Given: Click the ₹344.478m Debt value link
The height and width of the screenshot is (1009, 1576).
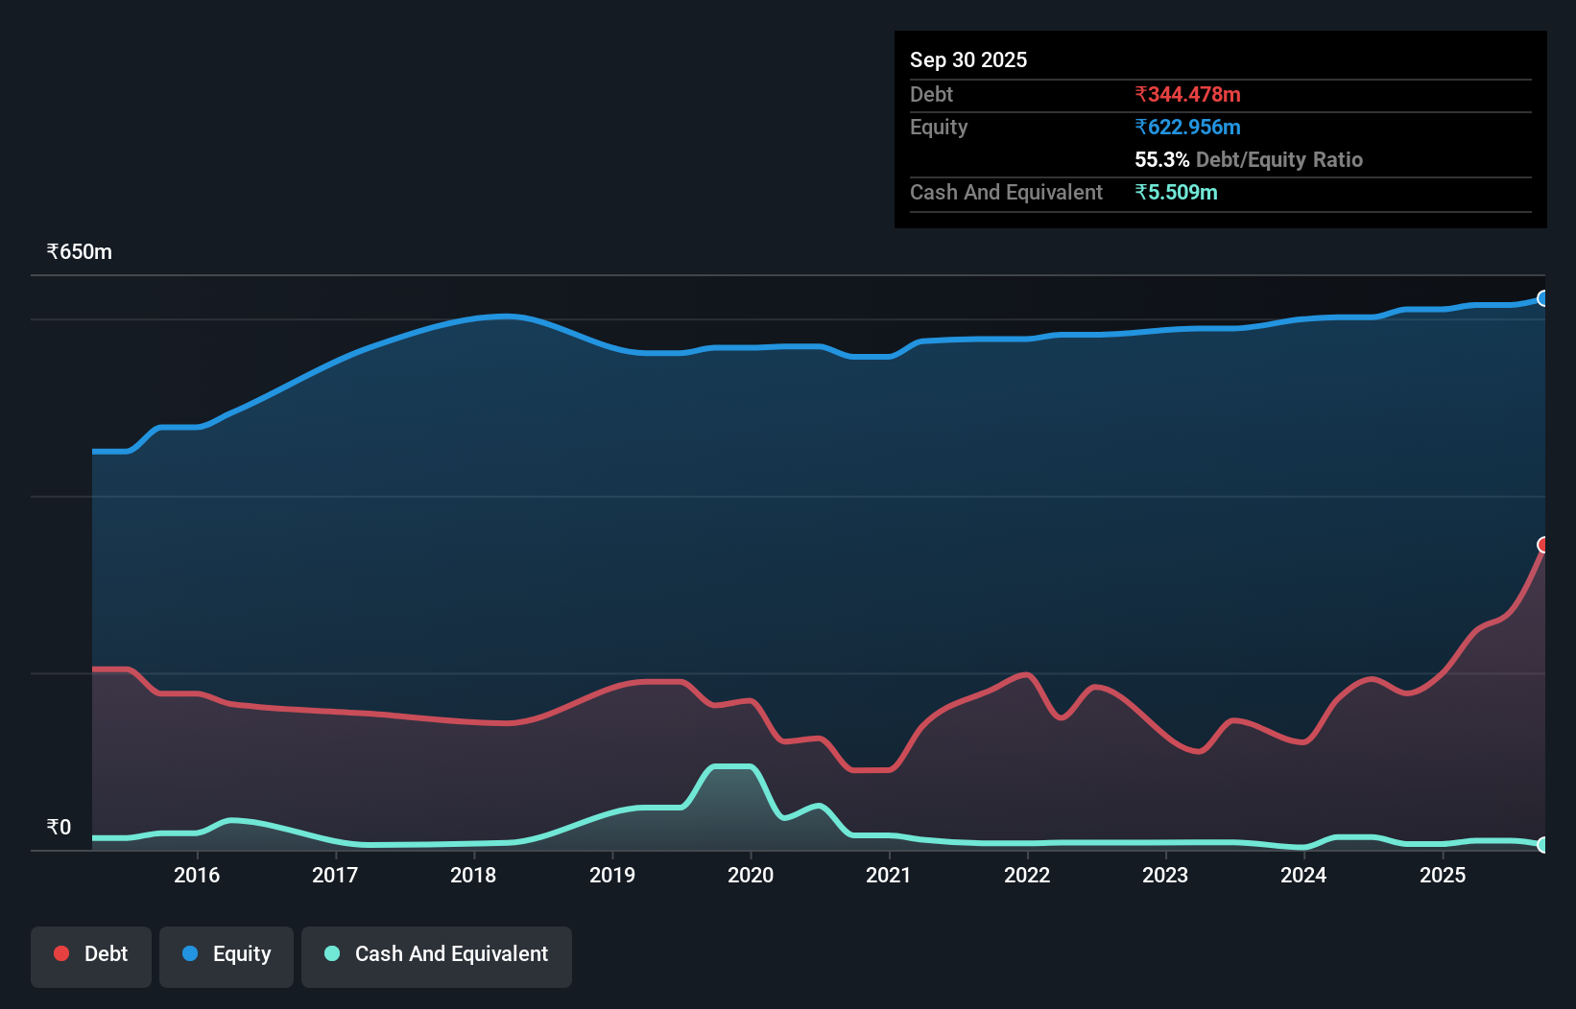Looking at the screenshot, I should tap(1187, 94).
